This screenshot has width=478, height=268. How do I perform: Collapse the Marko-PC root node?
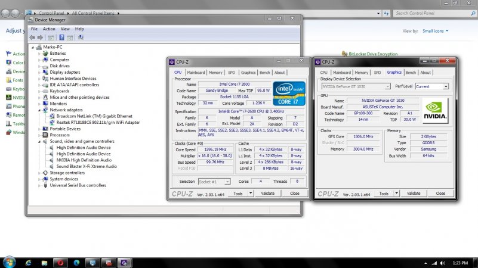tap(33, 47)
